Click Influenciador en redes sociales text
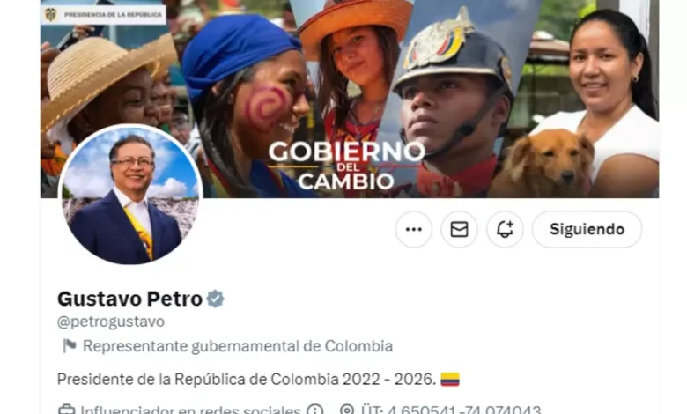The image size is (687, 414). [x=190, y=410]
